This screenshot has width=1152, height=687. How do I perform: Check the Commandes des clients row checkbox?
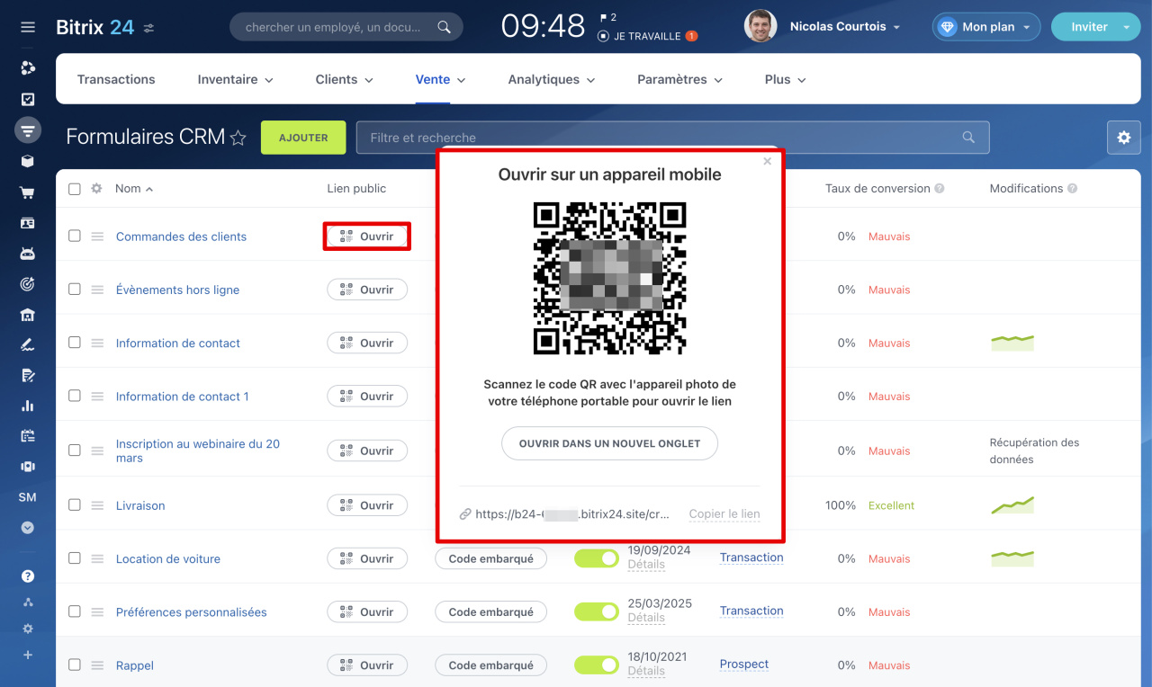(75, 236)
